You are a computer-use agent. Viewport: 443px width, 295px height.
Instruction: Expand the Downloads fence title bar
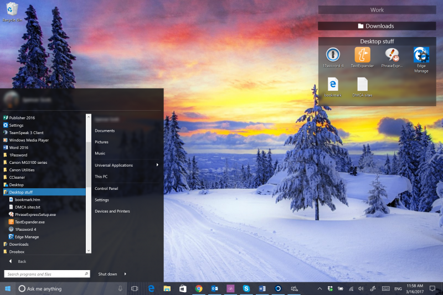click(377, 26)
